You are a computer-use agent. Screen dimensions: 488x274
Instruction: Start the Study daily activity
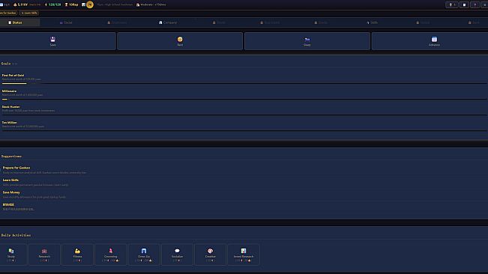[x=11, y=255]
